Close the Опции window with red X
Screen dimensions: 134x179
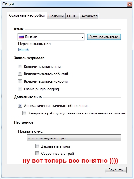click(129, 4)
